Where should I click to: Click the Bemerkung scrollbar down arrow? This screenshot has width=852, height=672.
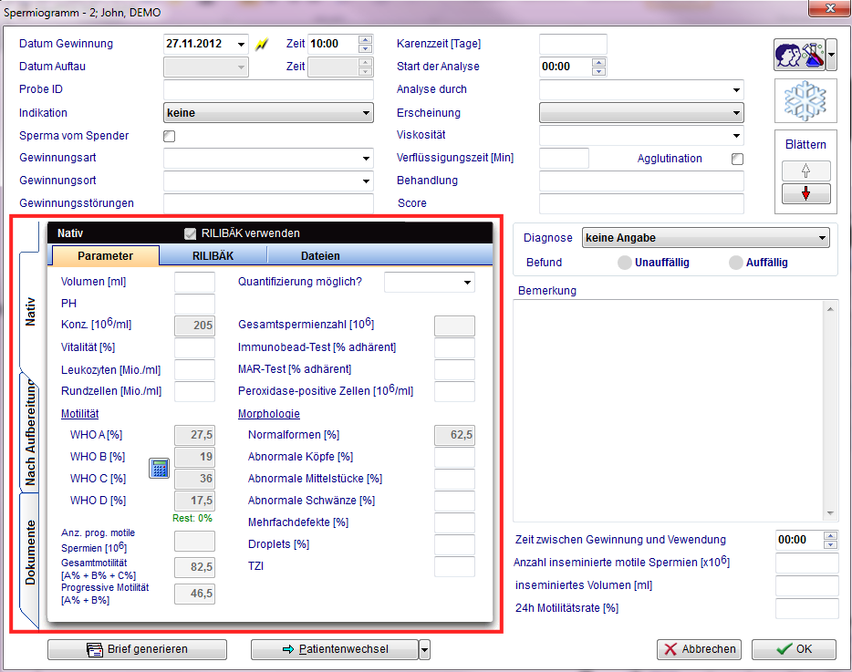tap(830, 513)
